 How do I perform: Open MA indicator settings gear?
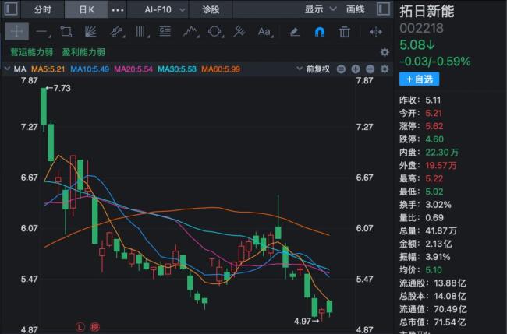point(385,69)
